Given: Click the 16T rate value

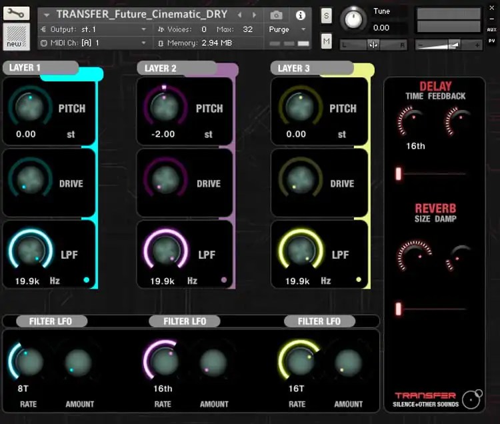Looking at the screenshot, I should pos(296,389).
